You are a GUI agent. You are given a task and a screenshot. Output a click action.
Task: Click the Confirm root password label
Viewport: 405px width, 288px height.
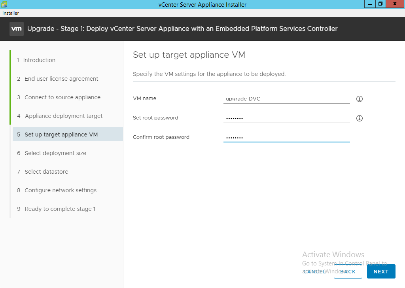tap(161, 137)
